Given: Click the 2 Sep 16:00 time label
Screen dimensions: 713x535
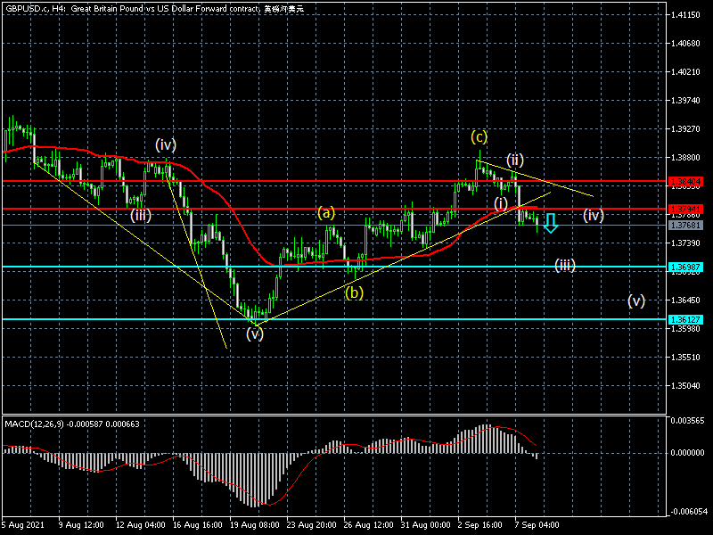Looking at the screenshot, I should tap(479, 525).
